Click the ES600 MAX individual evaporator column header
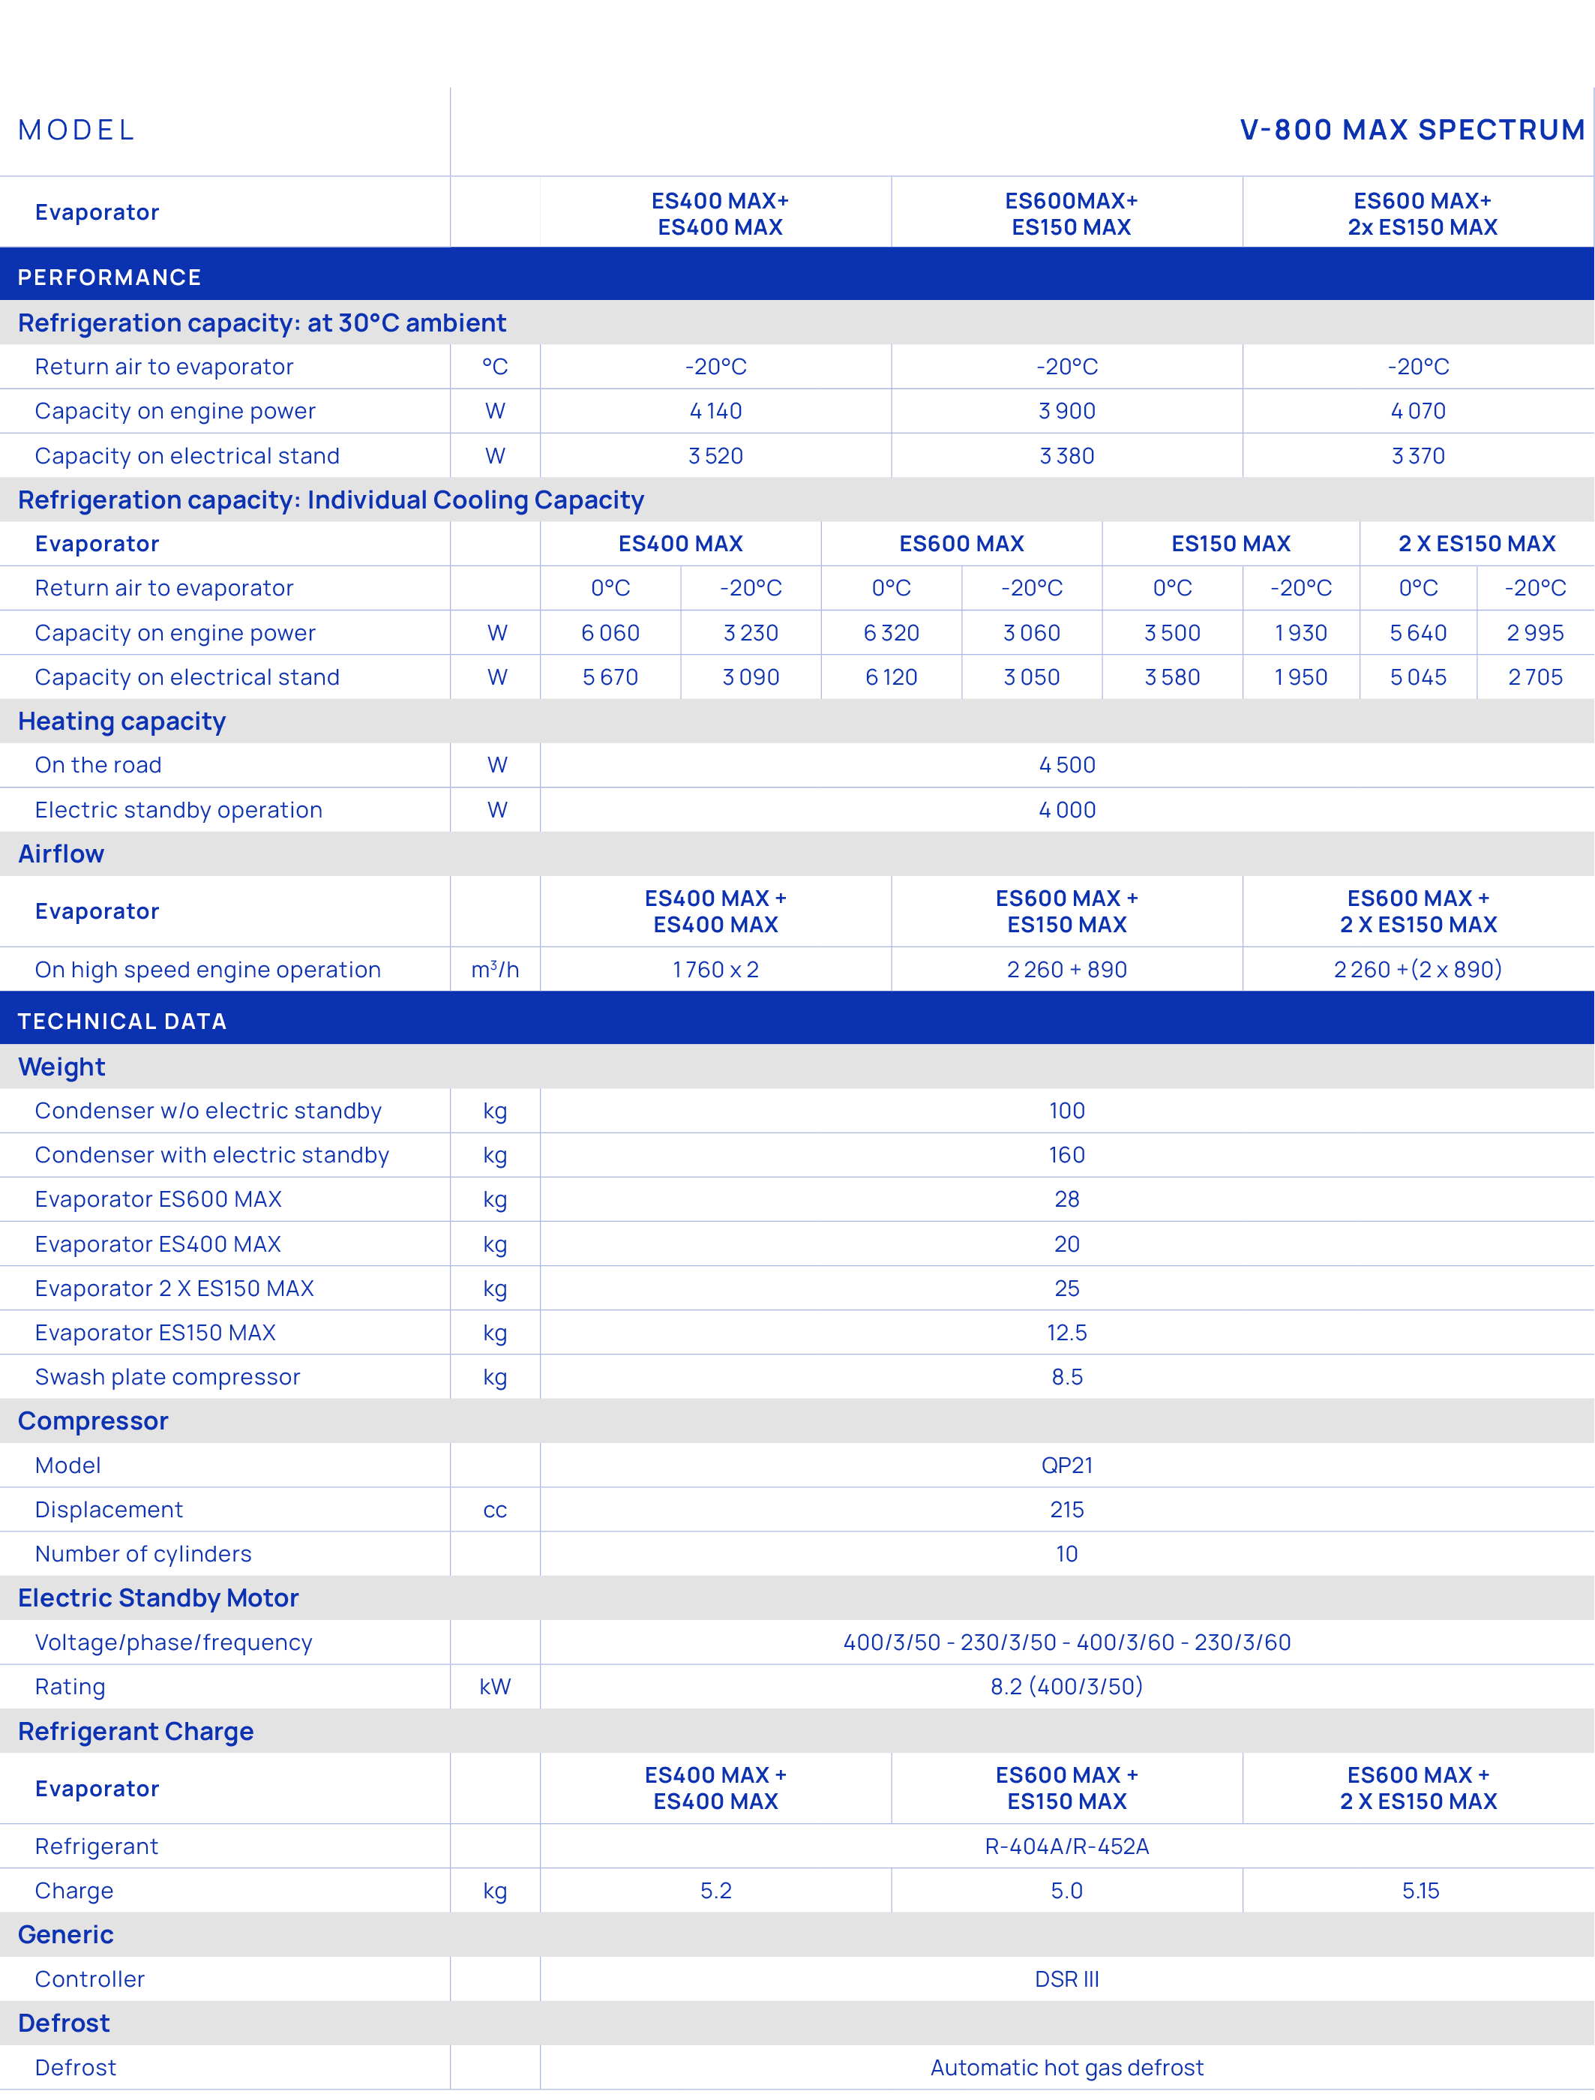Image resolution: width=1595 pixels, height=2100 pixels. 962,544
